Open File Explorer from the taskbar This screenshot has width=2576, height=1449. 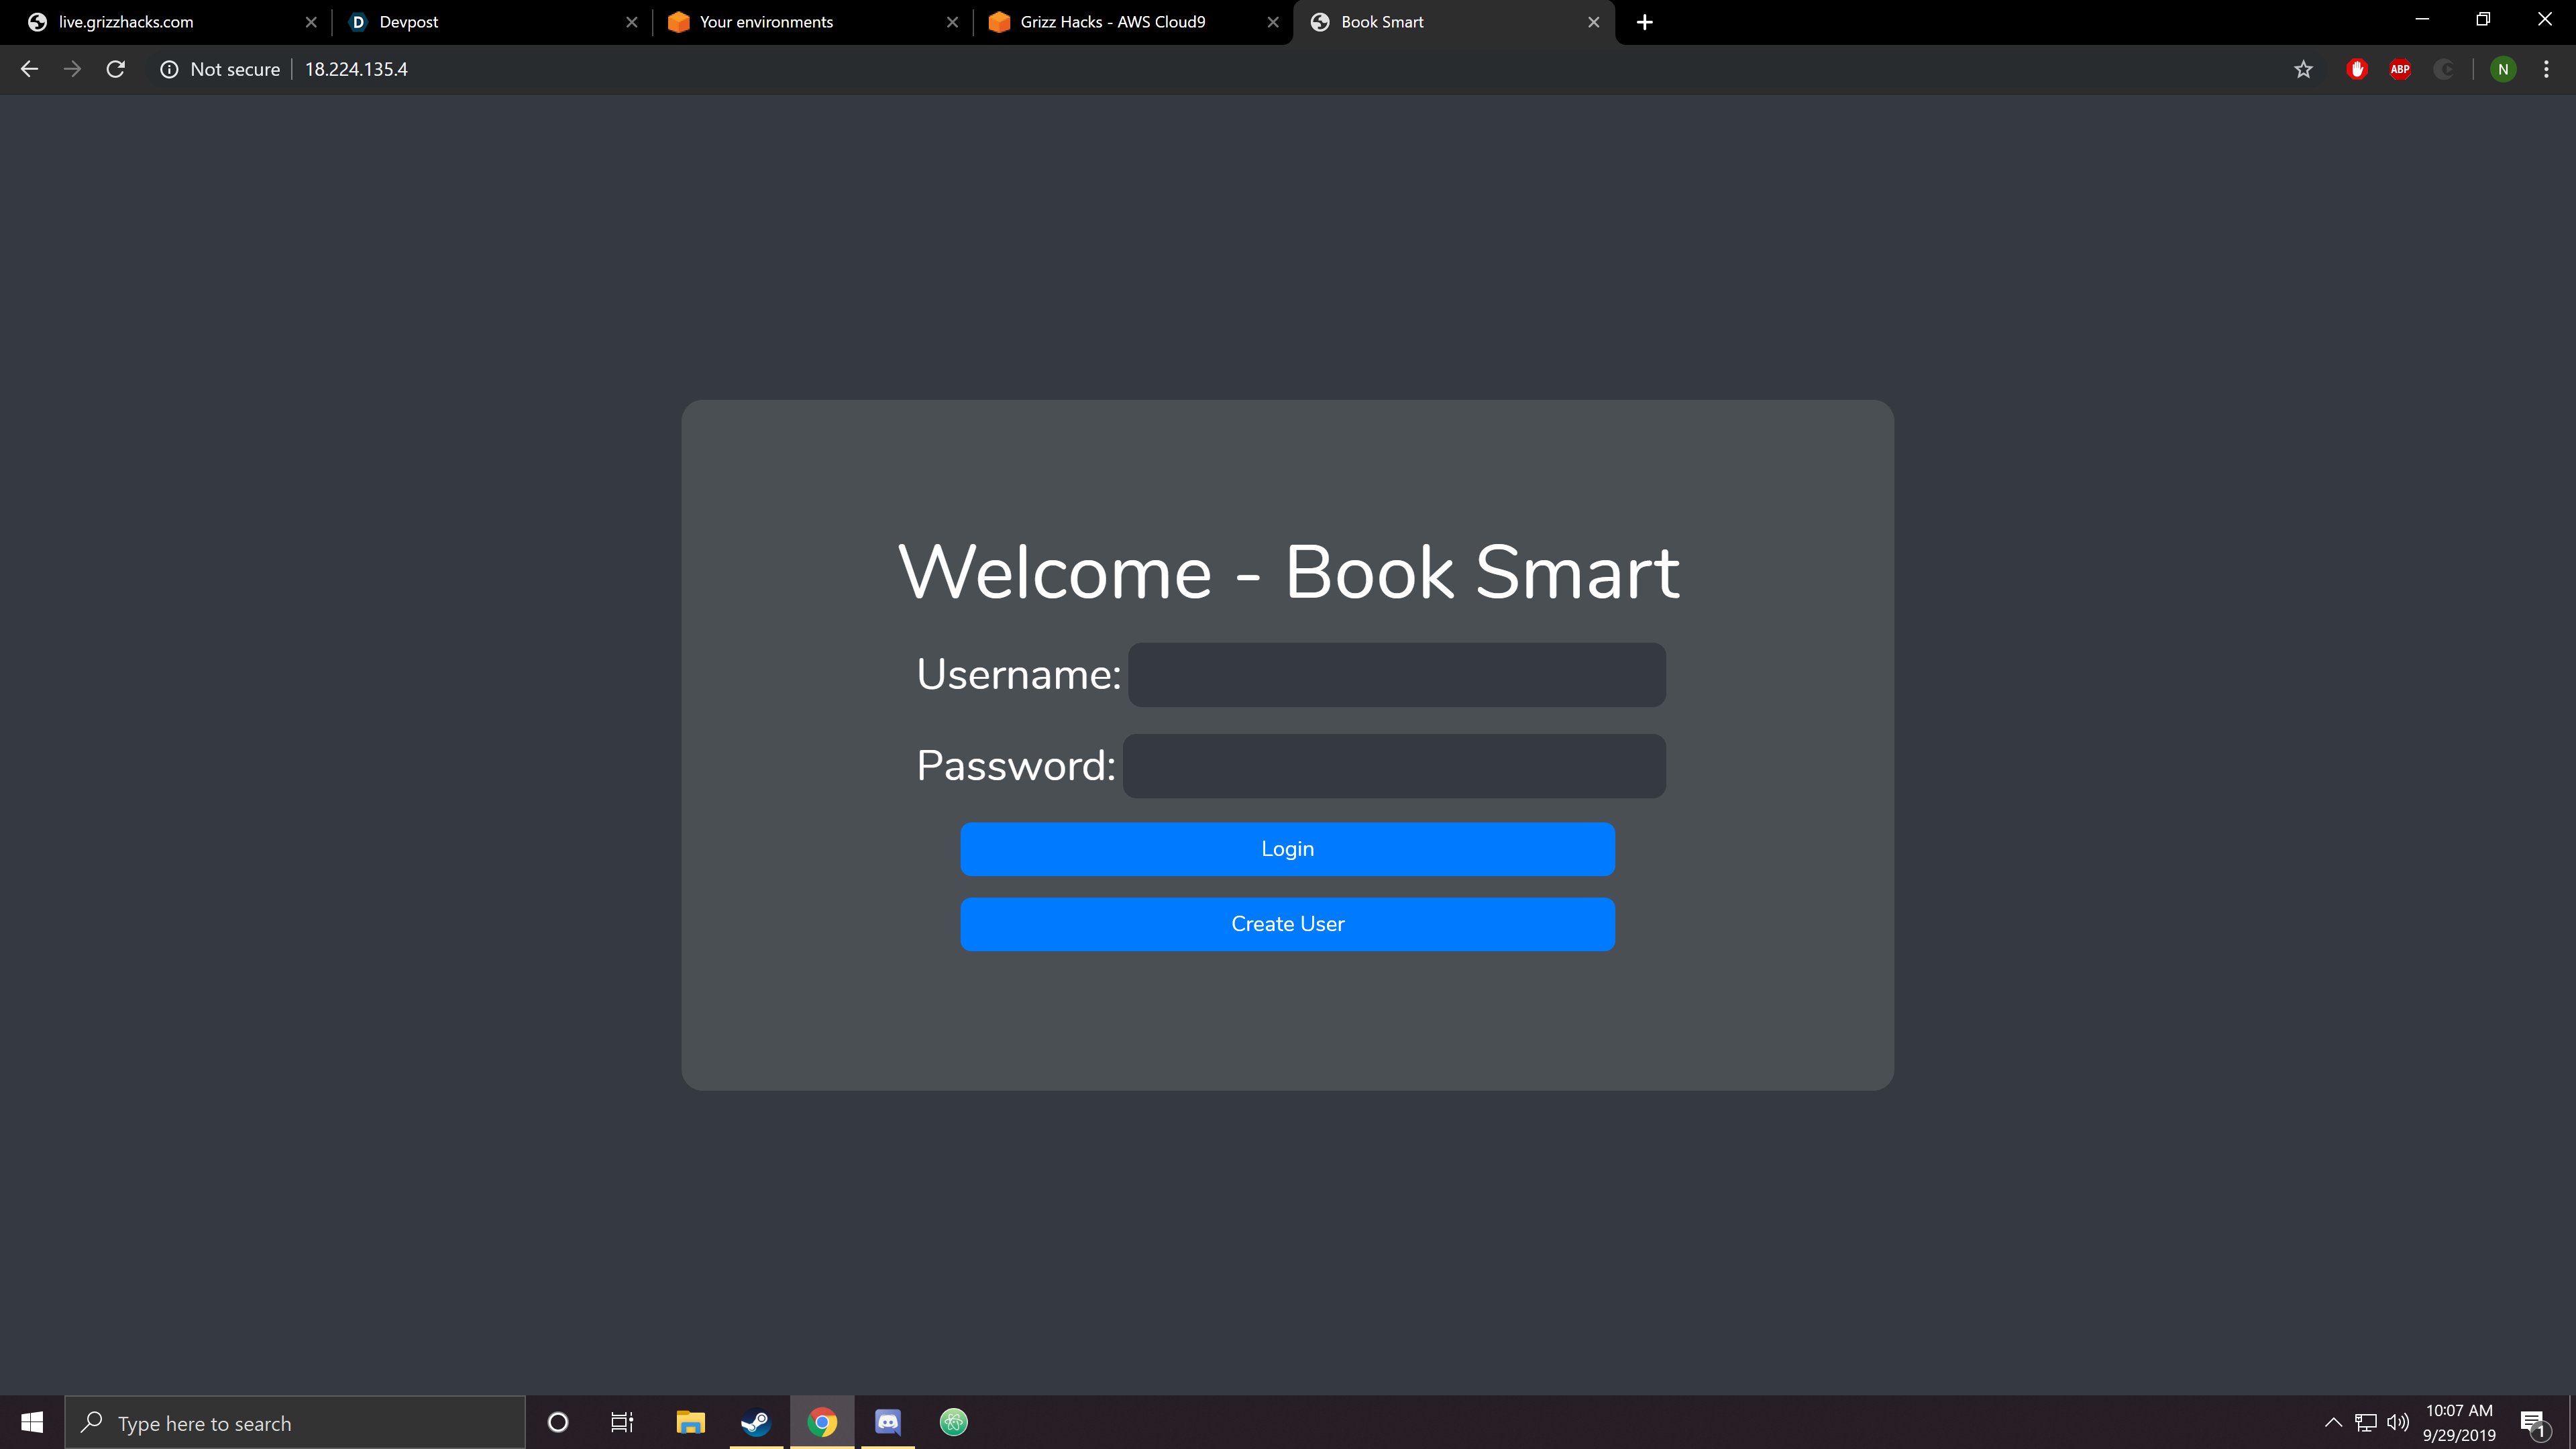(690, 1422)
